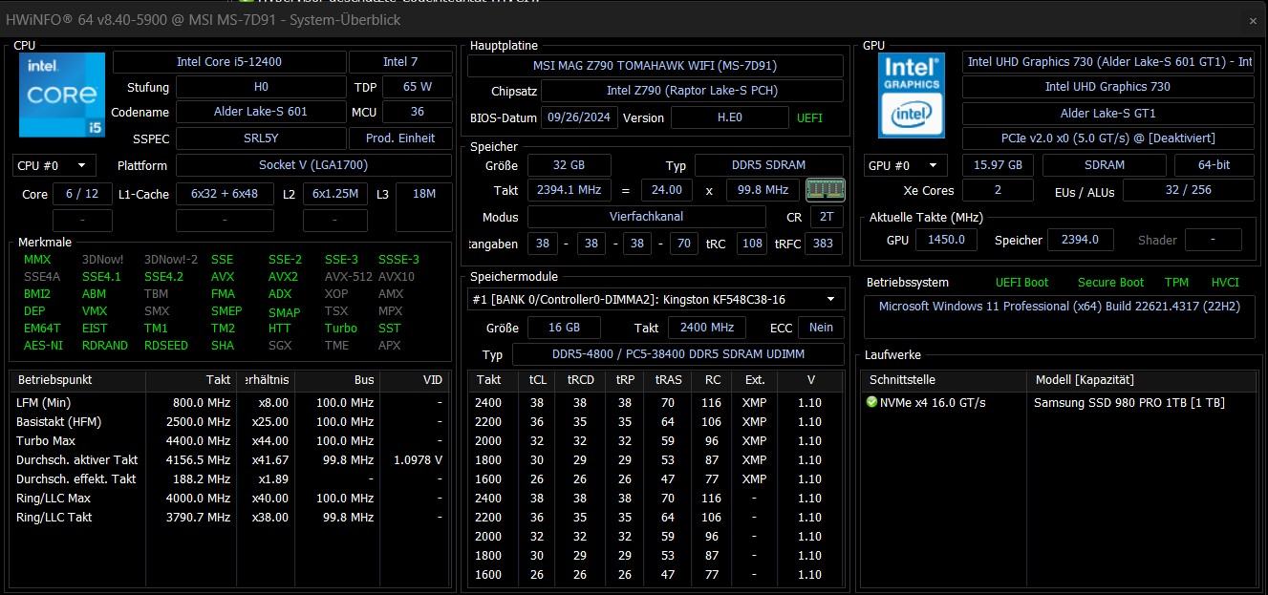Click the 15.97 GB GPU memory field
The width and height of the screenshot is (1268, 595).
coord(998,165)
